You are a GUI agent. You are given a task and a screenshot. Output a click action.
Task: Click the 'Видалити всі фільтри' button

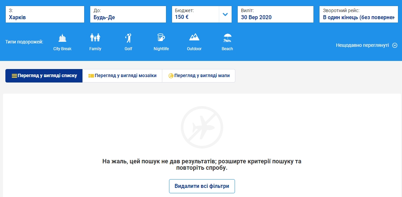[x=202, y=186]
